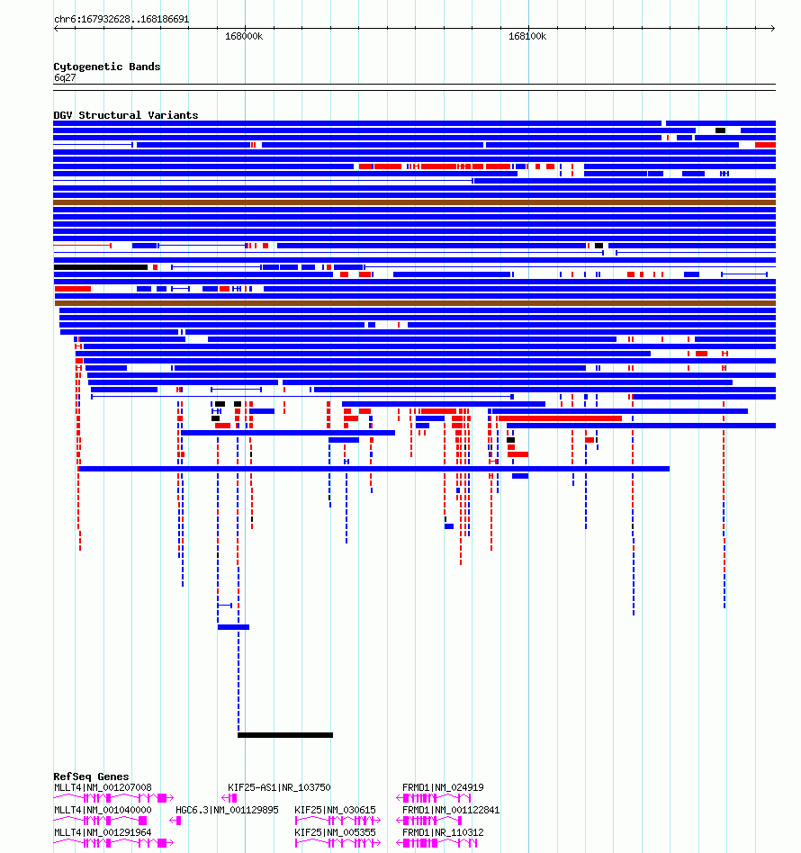
Task: Click the gene glyph under FRMD1|NM_024919
Action: [x=434, y=798]
